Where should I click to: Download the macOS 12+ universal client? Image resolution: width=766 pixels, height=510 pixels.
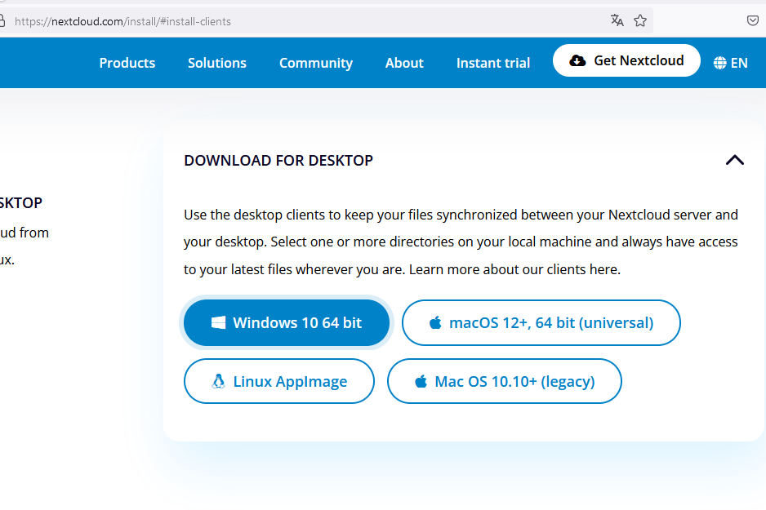pyautogui.click(x=541, y=322)
